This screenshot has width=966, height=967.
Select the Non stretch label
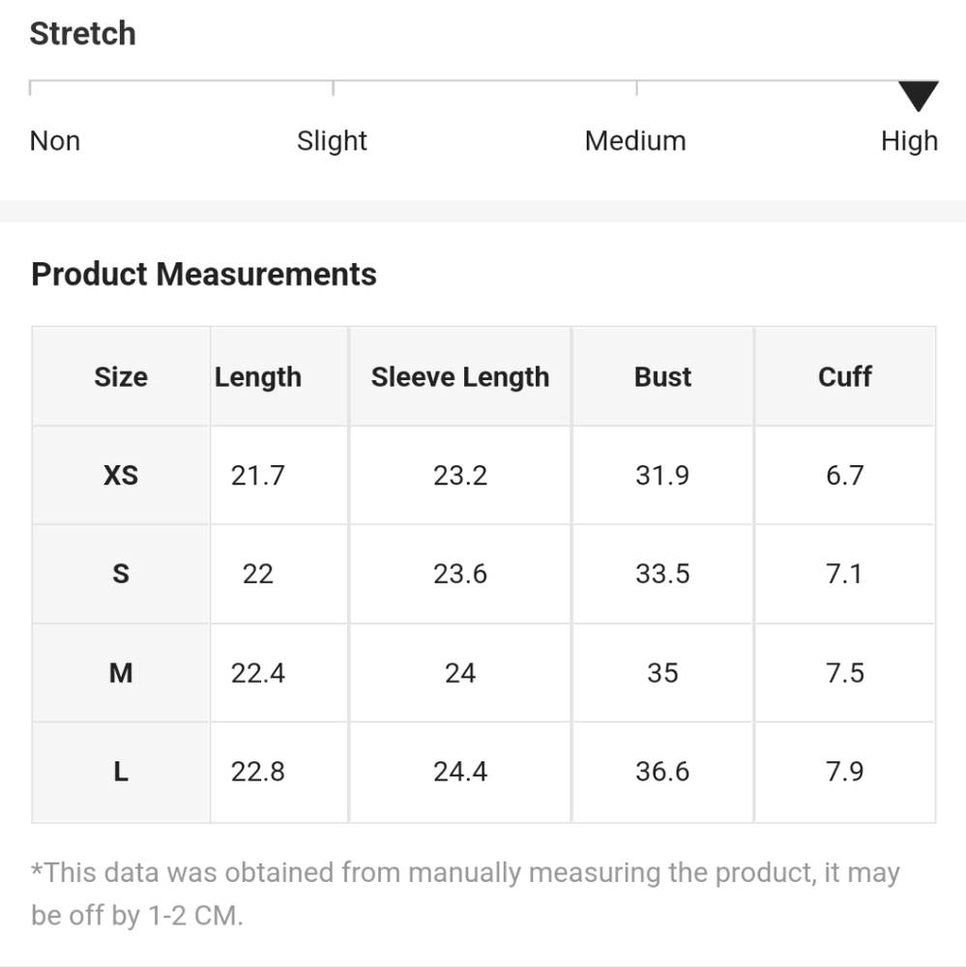click(x=55, y=140)
